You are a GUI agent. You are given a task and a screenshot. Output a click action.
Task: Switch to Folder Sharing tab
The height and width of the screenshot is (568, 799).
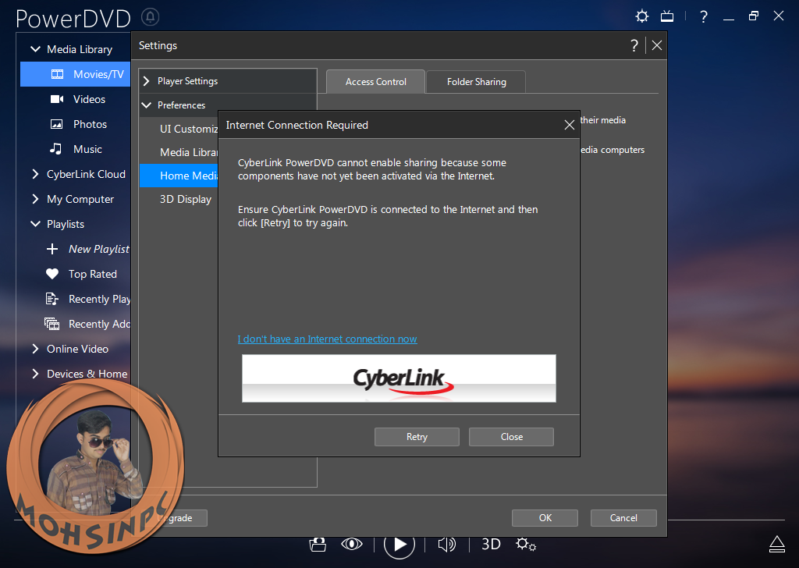477,81
